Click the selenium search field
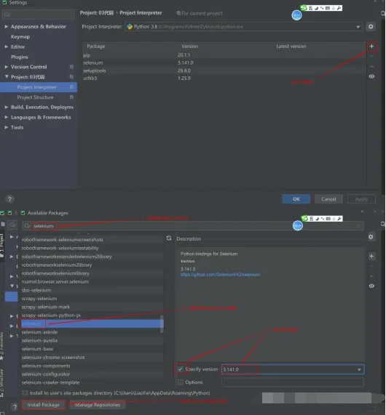 (193, 226)
